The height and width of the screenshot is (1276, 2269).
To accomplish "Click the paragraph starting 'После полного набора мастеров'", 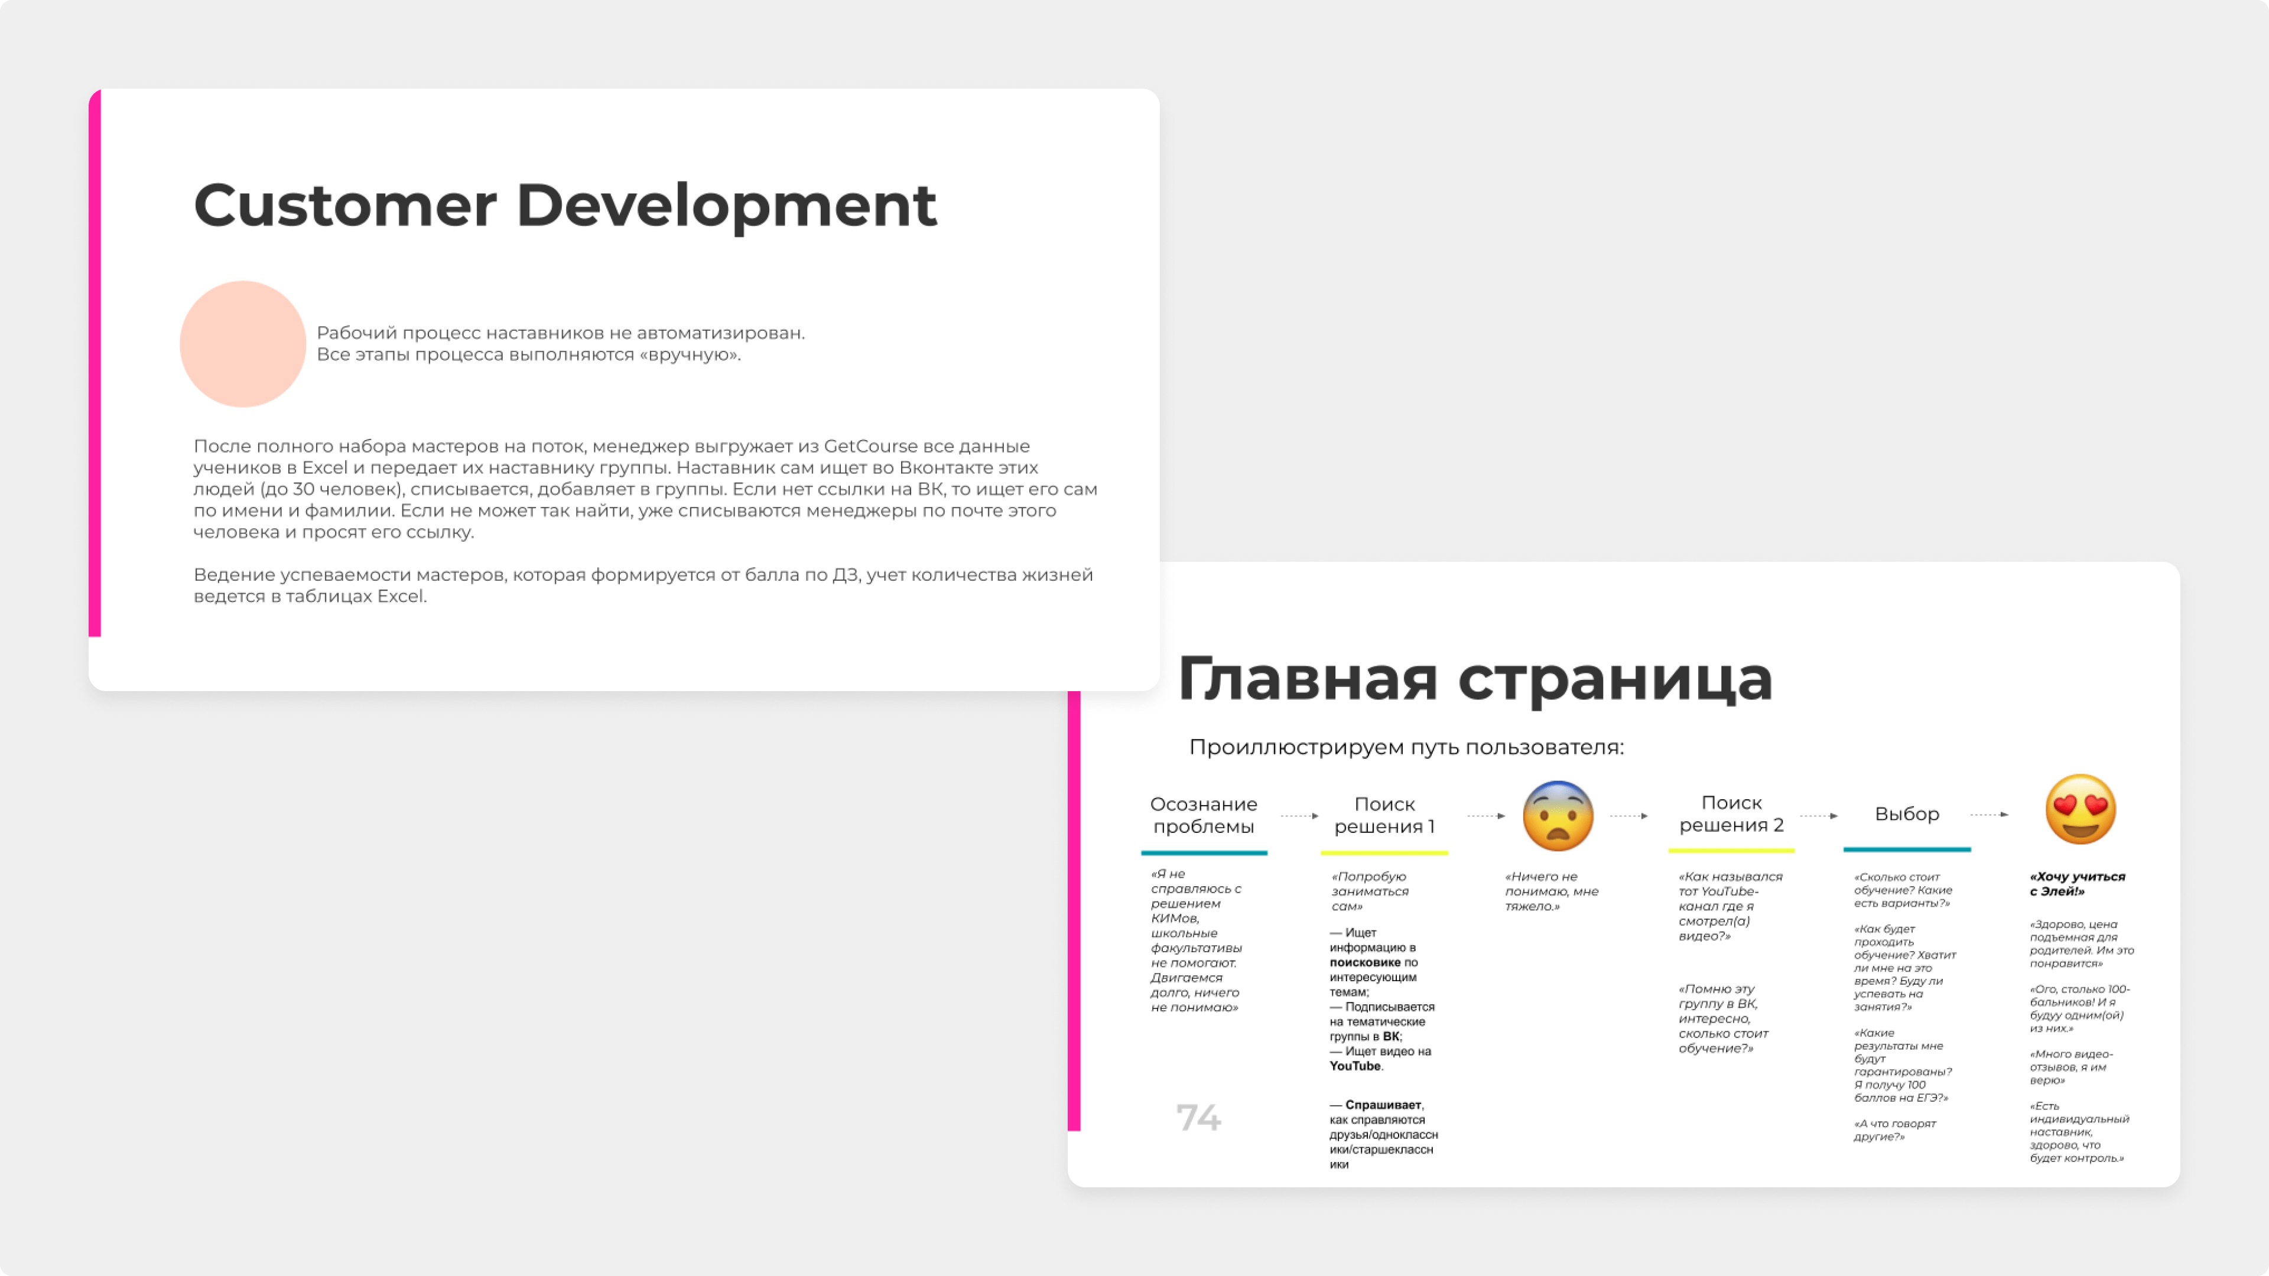I will pyautogui.click(x=645, y=489).
